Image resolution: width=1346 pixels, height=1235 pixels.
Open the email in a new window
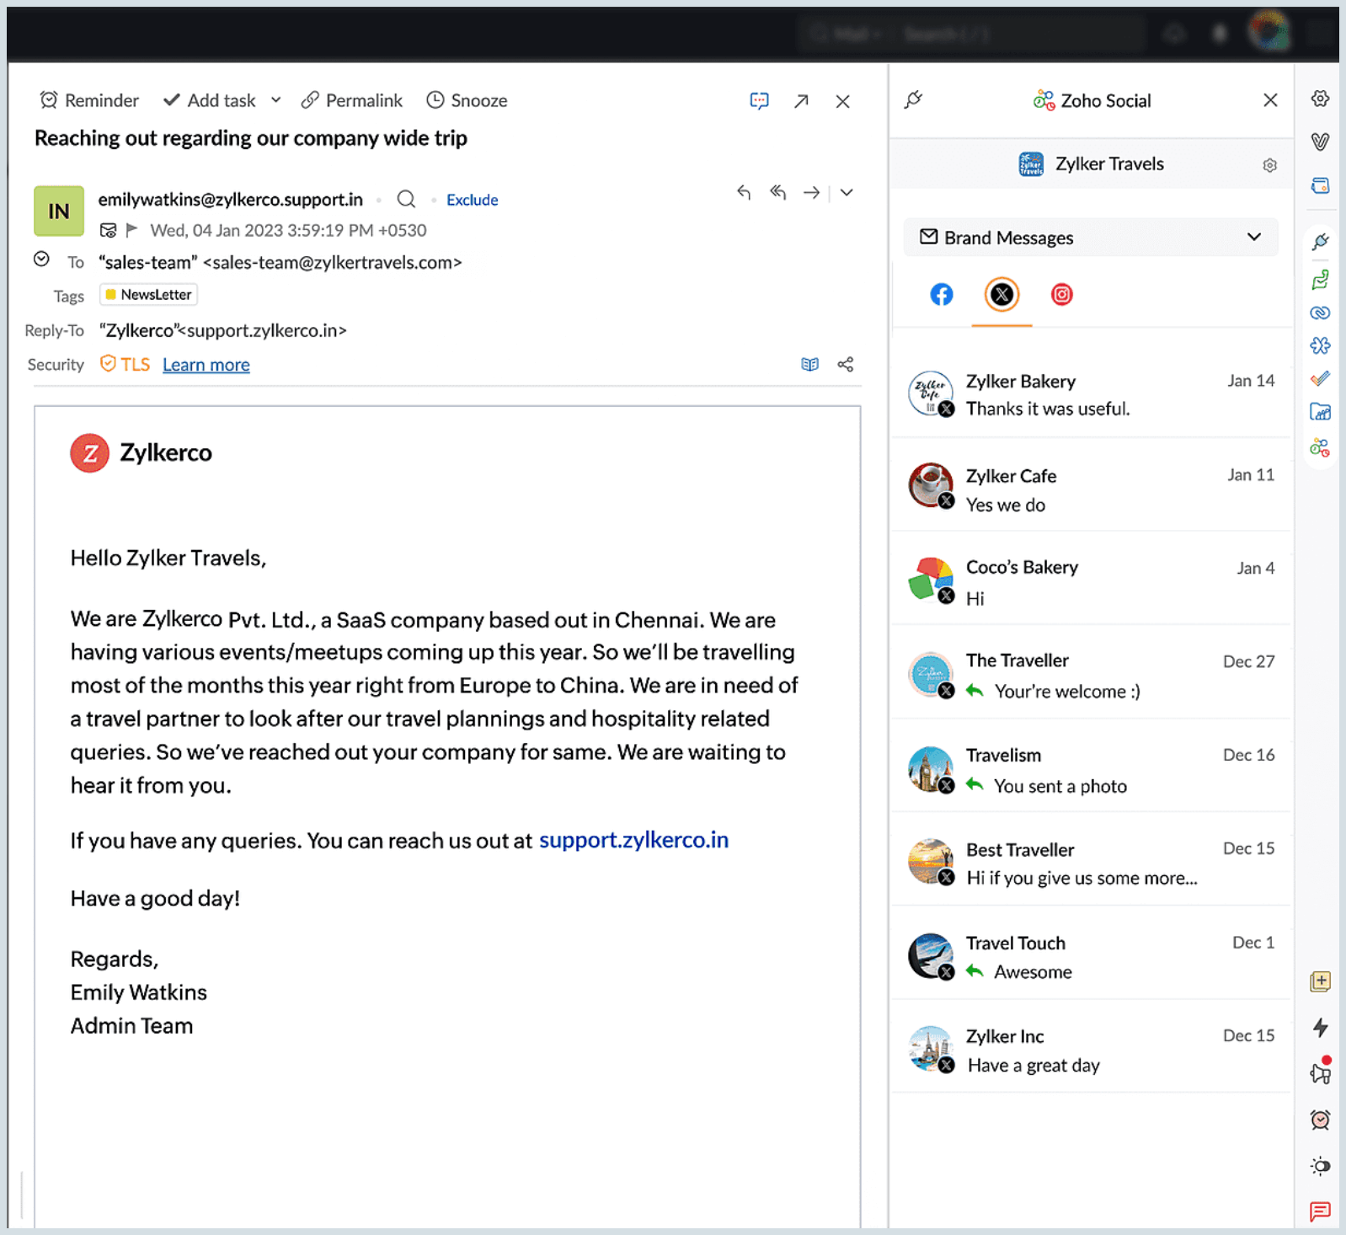pos(801,101)
